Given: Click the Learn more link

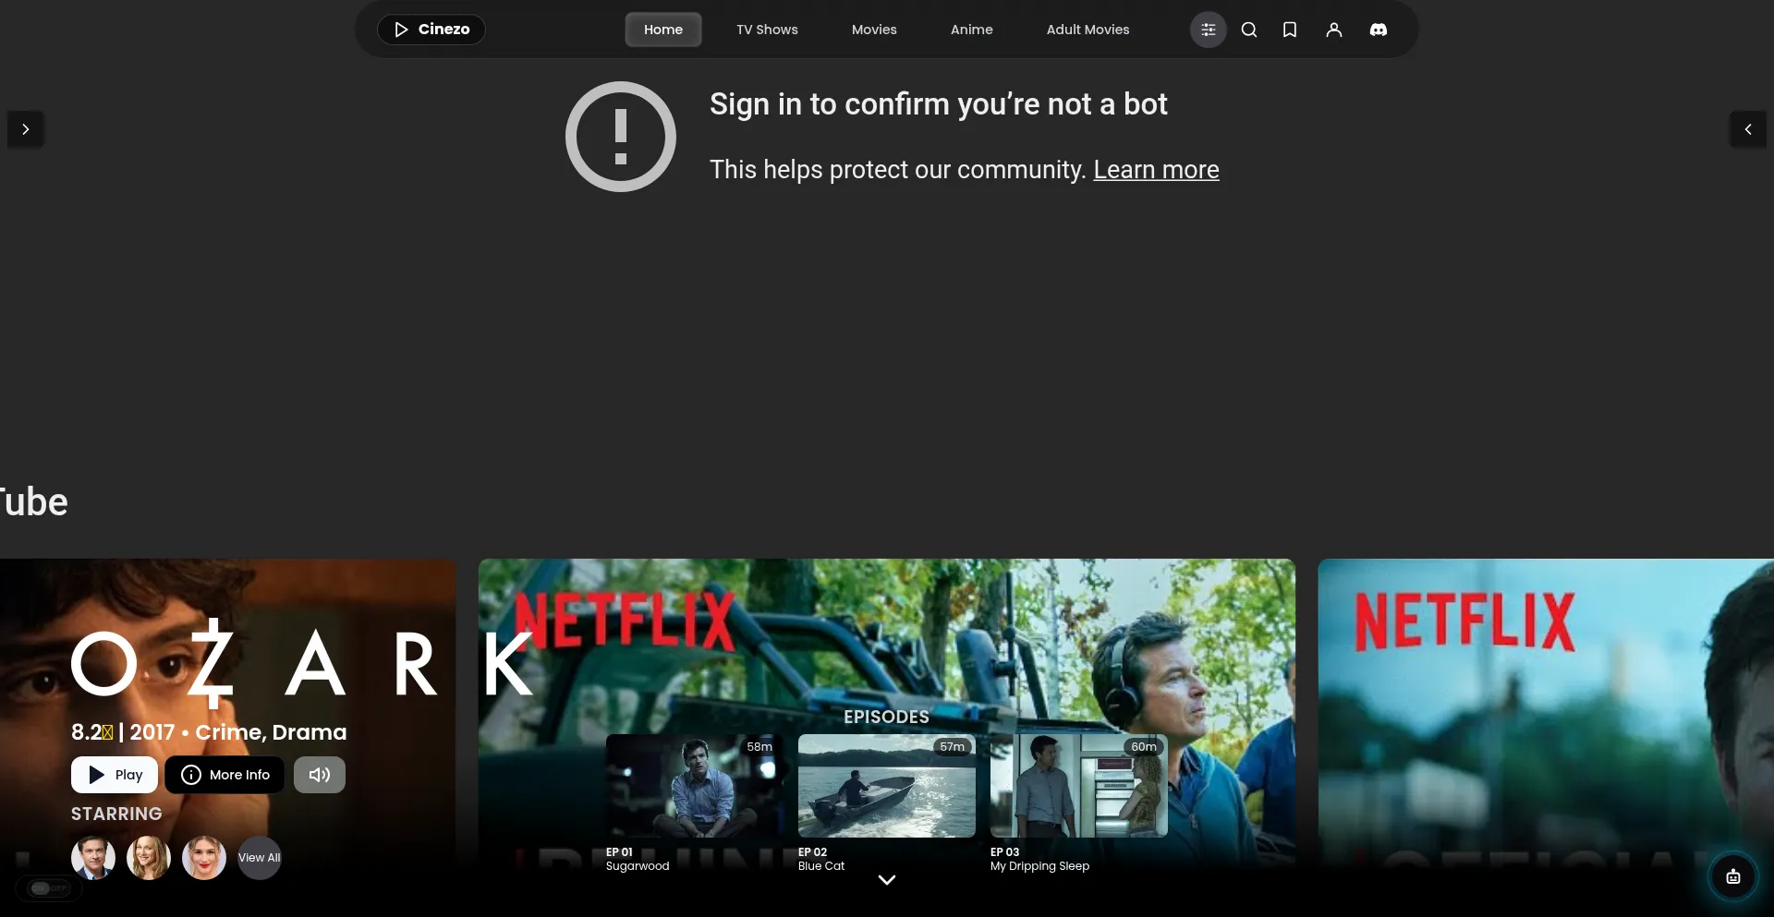Looking at the screenshot, I should click(1156, 170).
